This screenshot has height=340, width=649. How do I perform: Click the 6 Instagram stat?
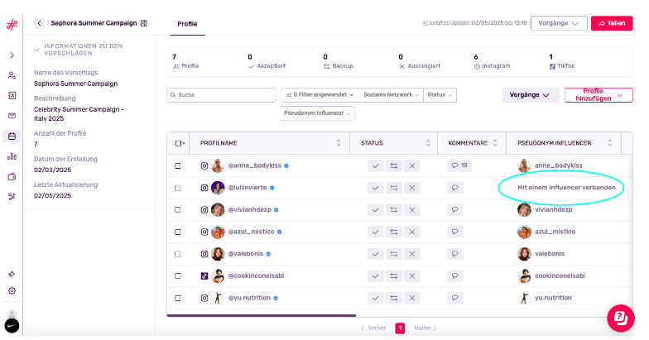click(x=492, y=61)
